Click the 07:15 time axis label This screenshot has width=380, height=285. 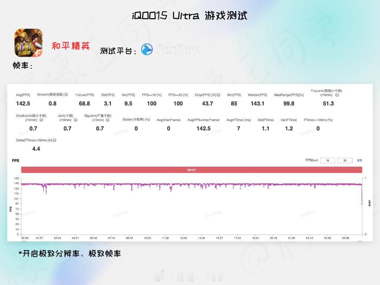click(x=111, y=238)
